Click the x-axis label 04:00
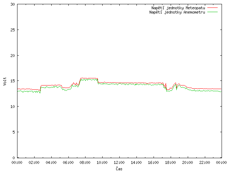This screenshot has width=228, height=171. coord(51,162)
